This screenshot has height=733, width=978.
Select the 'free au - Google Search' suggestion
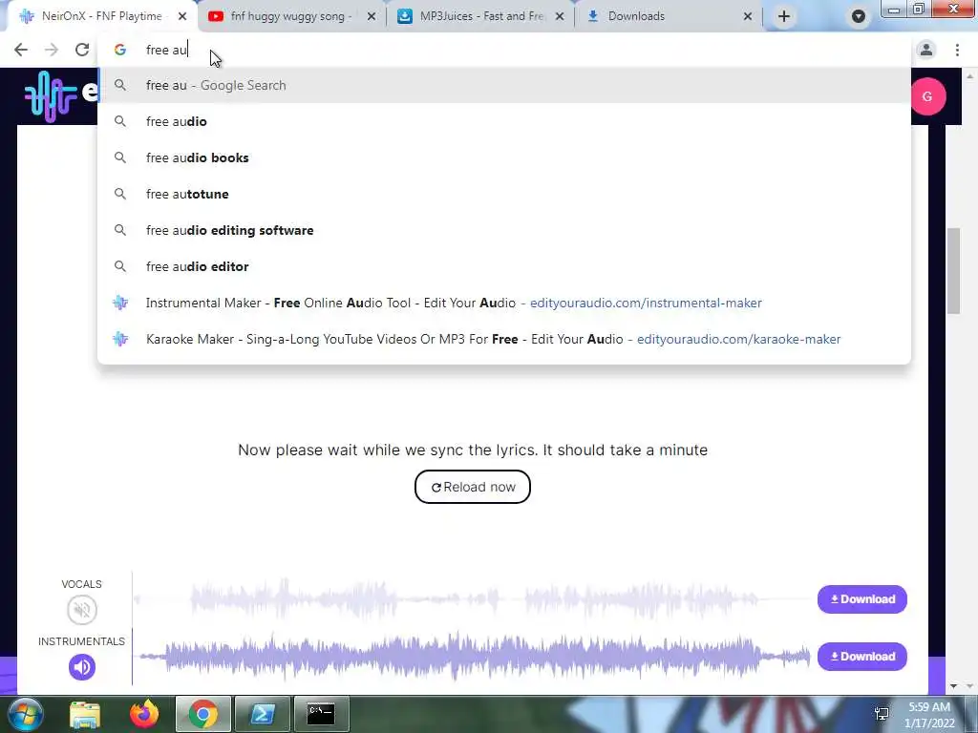[x=504, y=85]
